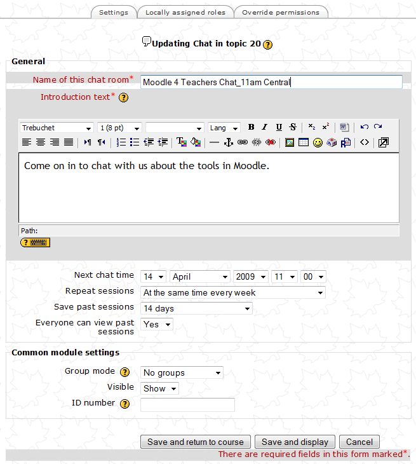
Task: Open the Override permissions tab
Action: (x=281, y=12)
